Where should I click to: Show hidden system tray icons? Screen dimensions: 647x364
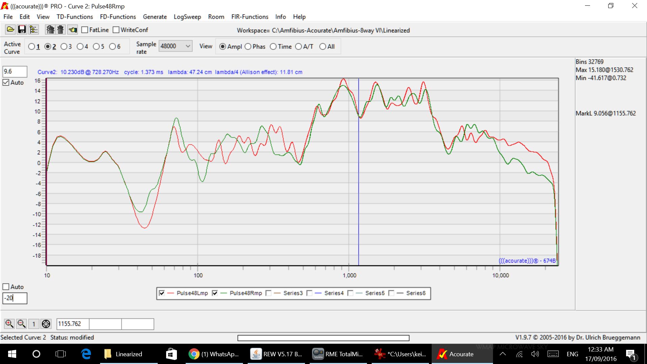pyautogui.click(x=503, y=354)
